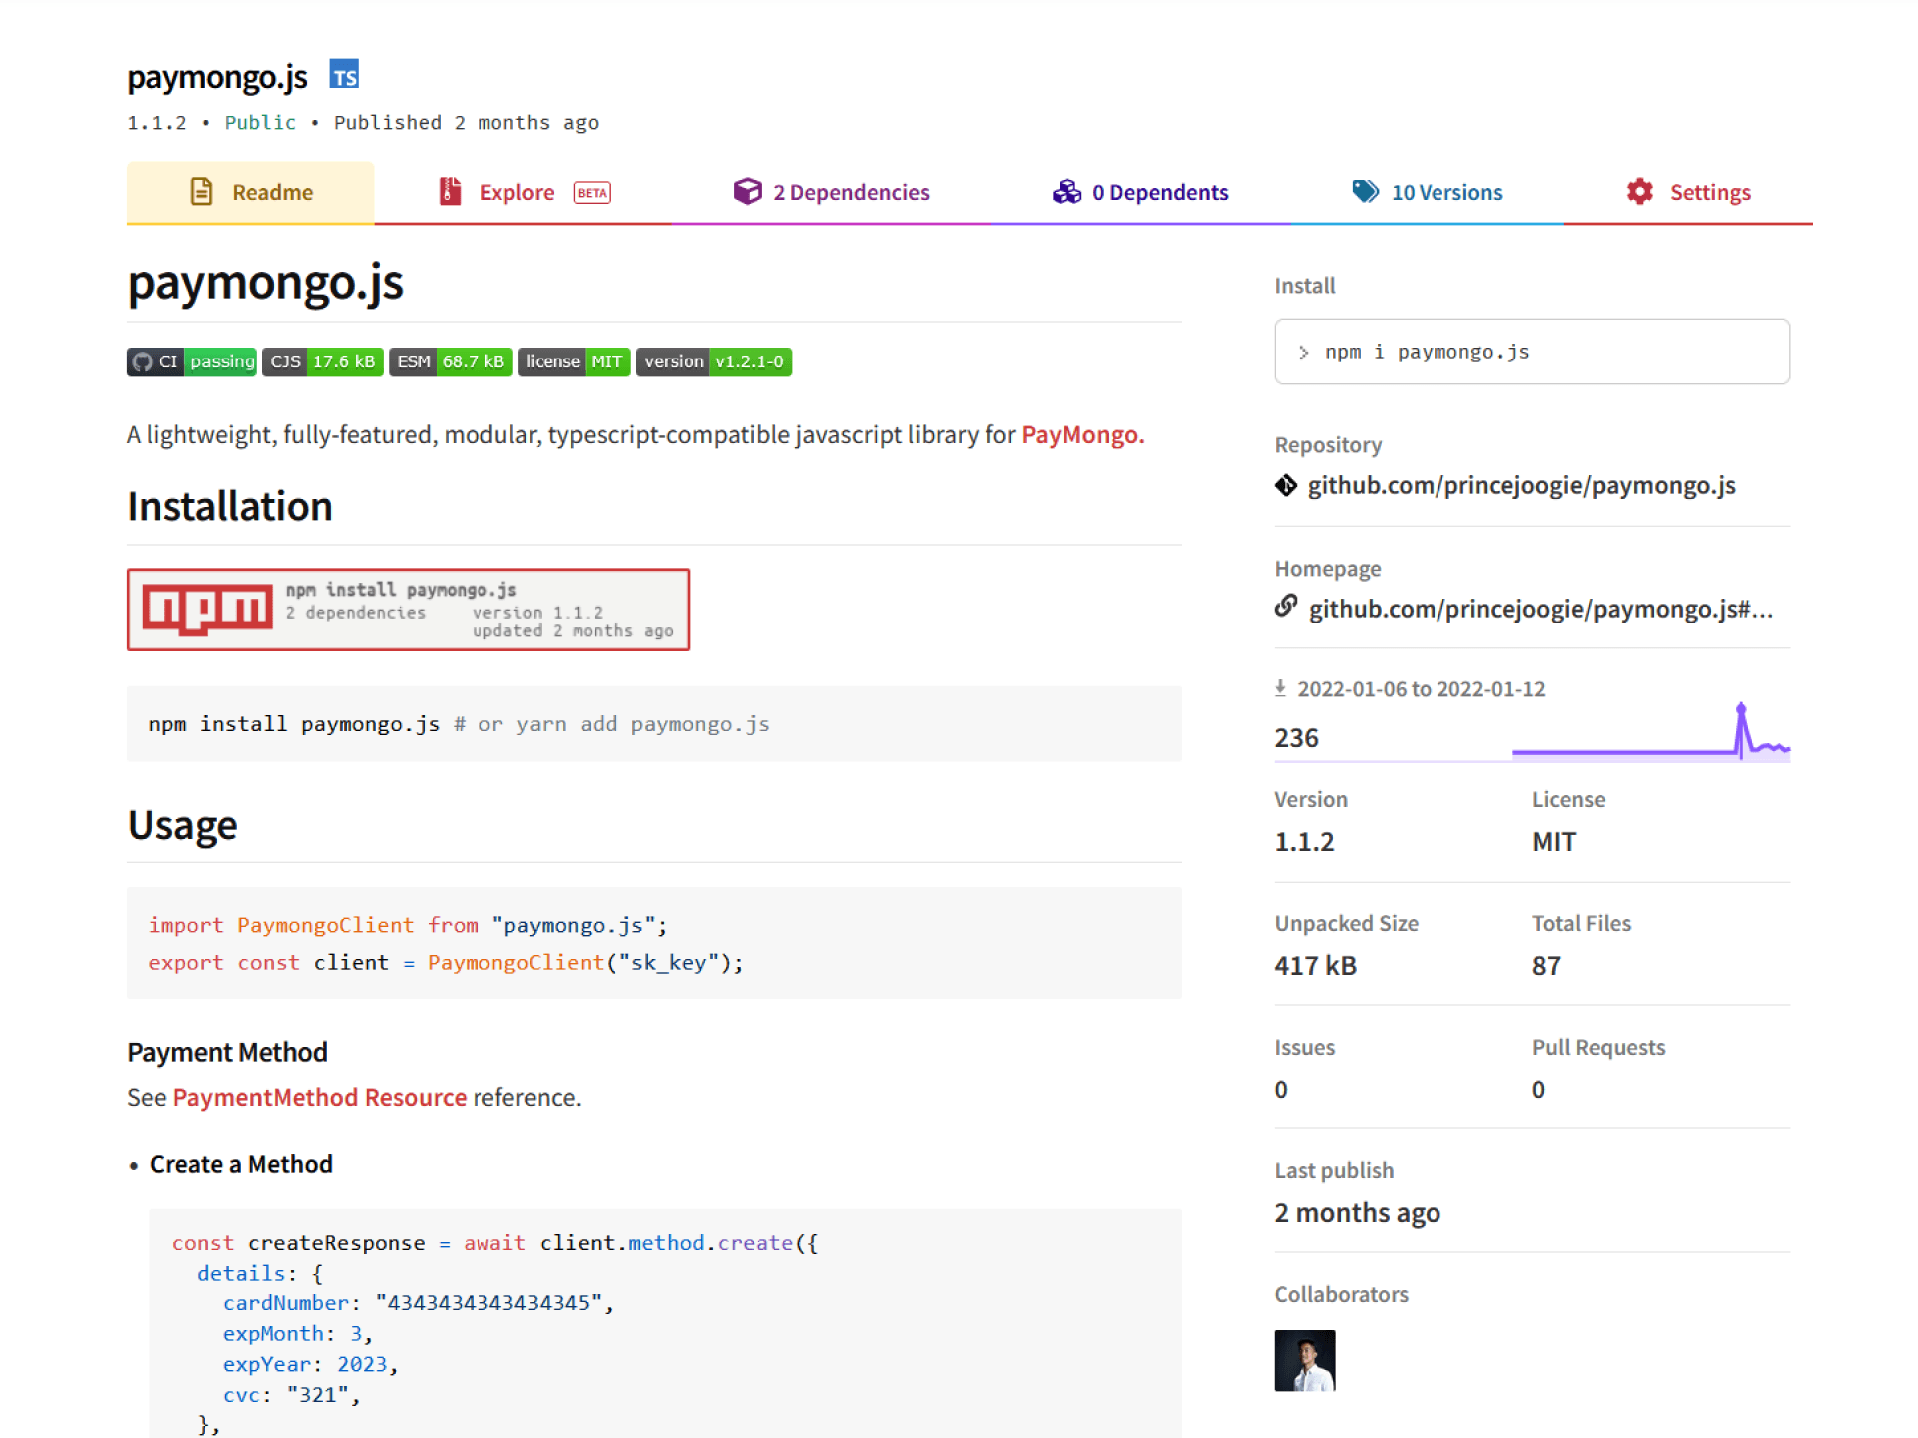Click the Readme document icon
The image size is (1918, 1438).
pos(201,191)
